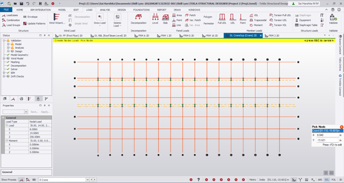
Task: Choose the Var. Patch panel load
Action: pos(193,20)
